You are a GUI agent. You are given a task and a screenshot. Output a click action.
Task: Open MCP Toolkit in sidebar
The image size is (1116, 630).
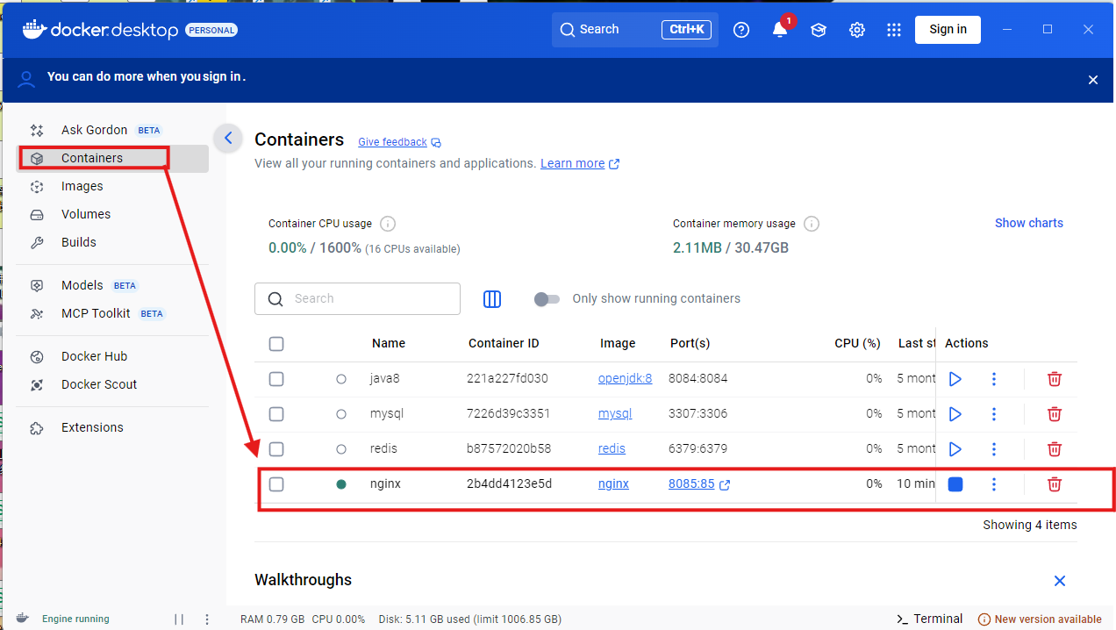(112, 313)
